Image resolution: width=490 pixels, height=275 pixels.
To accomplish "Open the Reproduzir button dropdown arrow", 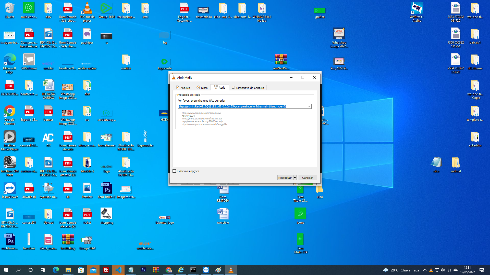I will click(295, 177).
